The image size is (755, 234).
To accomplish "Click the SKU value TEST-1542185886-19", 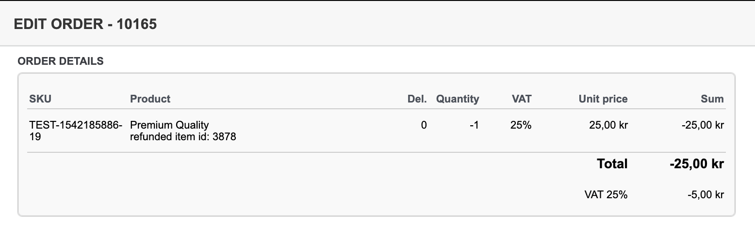I will click(x=76, y=131).
